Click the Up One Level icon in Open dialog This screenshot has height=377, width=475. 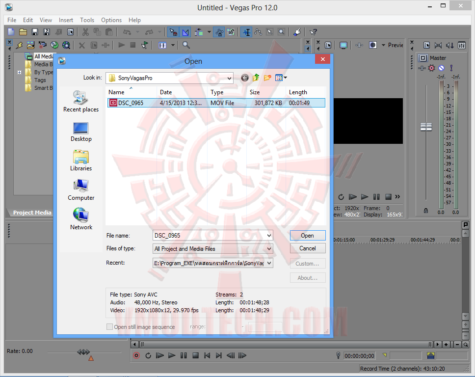click(x=256, y=78)
